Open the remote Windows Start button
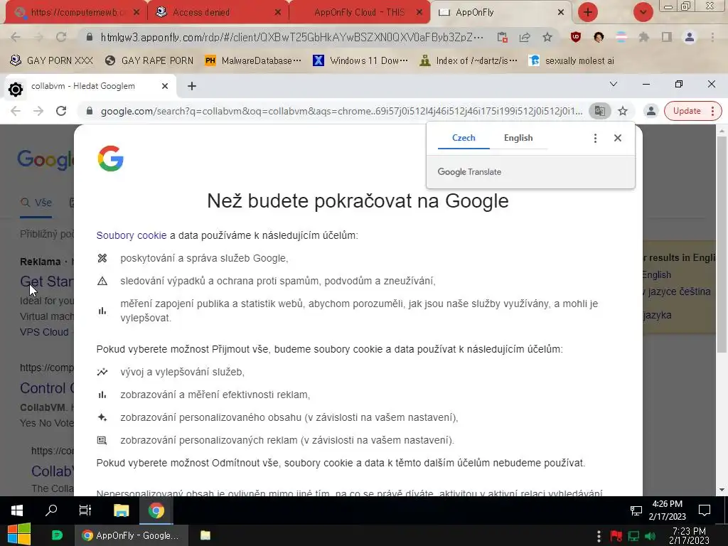728x546 pixels. (x=17, y=510)
